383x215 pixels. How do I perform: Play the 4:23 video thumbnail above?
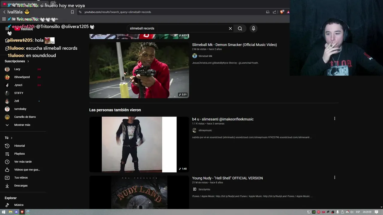point(139,36)
